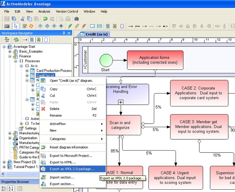Open the ActiveFlow submenu arrow
The width and height of the screenshot is (235, 192).
tap(102, 124)
